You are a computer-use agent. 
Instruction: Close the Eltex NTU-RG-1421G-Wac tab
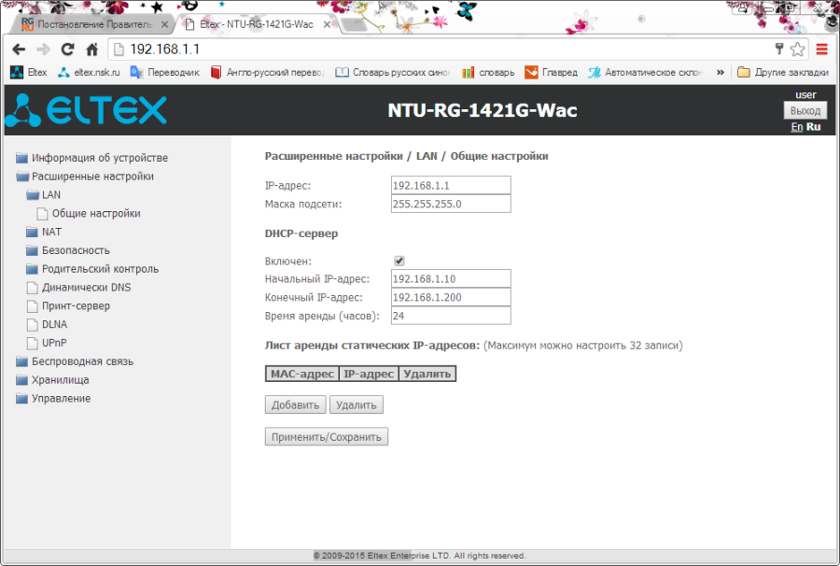coord(327,24)
